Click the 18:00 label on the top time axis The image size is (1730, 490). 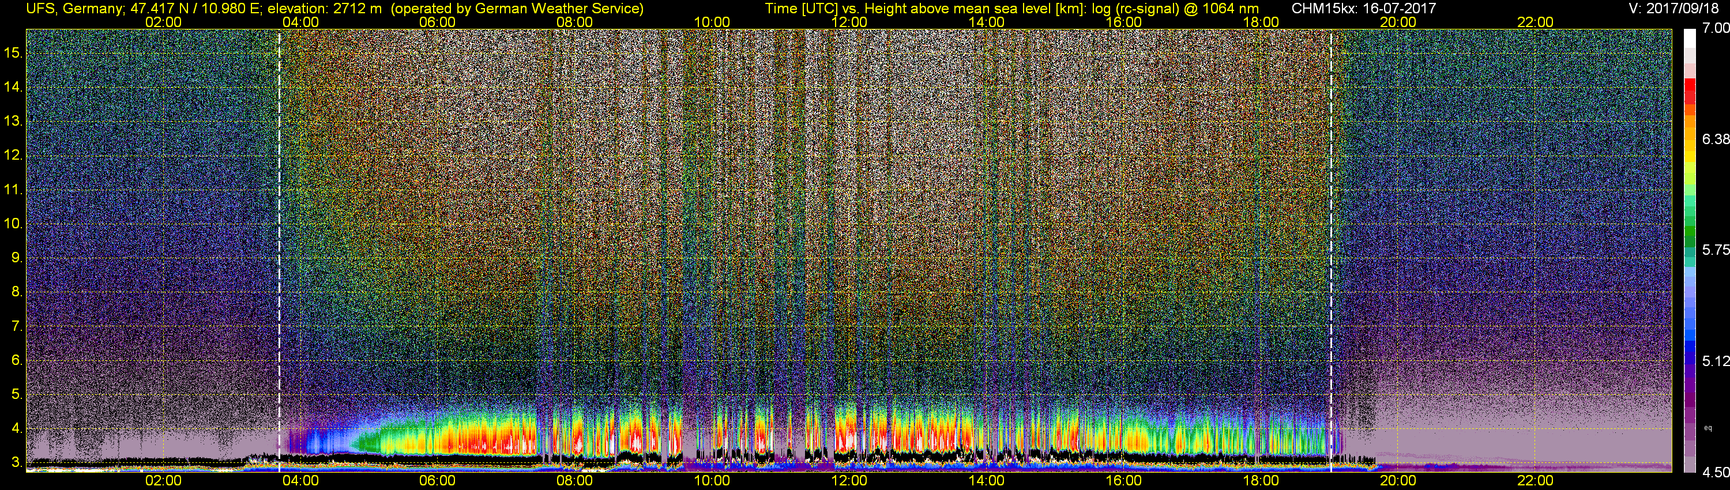click(x=1261, y=21)
